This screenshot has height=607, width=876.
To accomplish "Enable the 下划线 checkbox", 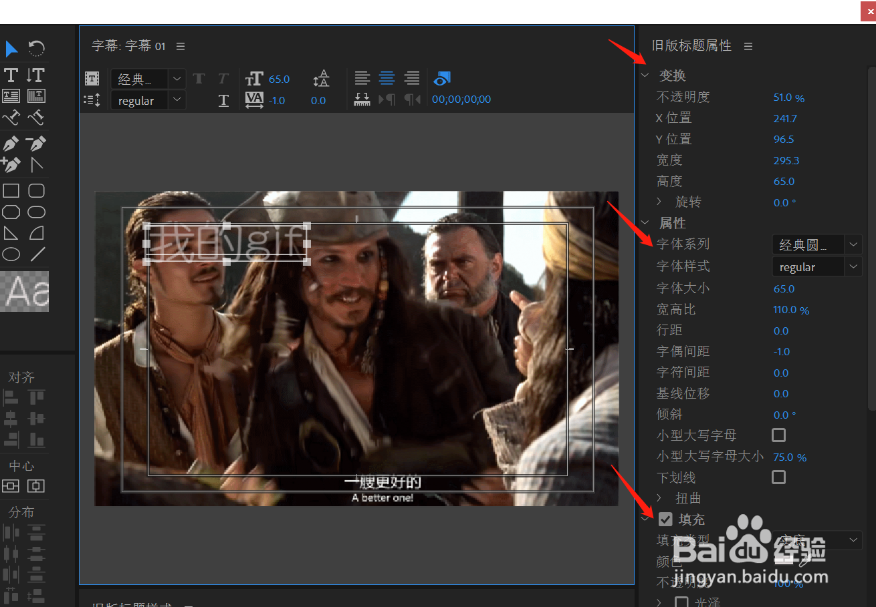I will click(x=778, y=477).
